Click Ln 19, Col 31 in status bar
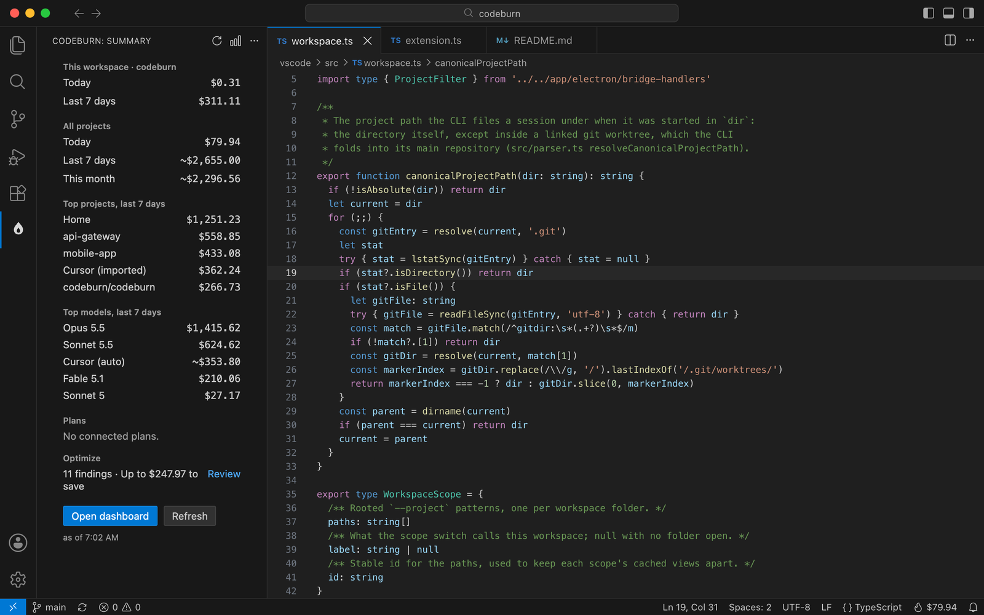Screen dimensions: 984x615 (x=690, y=607)
